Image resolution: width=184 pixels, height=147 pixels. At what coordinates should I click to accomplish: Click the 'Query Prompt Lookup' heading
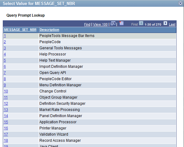[26, 15]
